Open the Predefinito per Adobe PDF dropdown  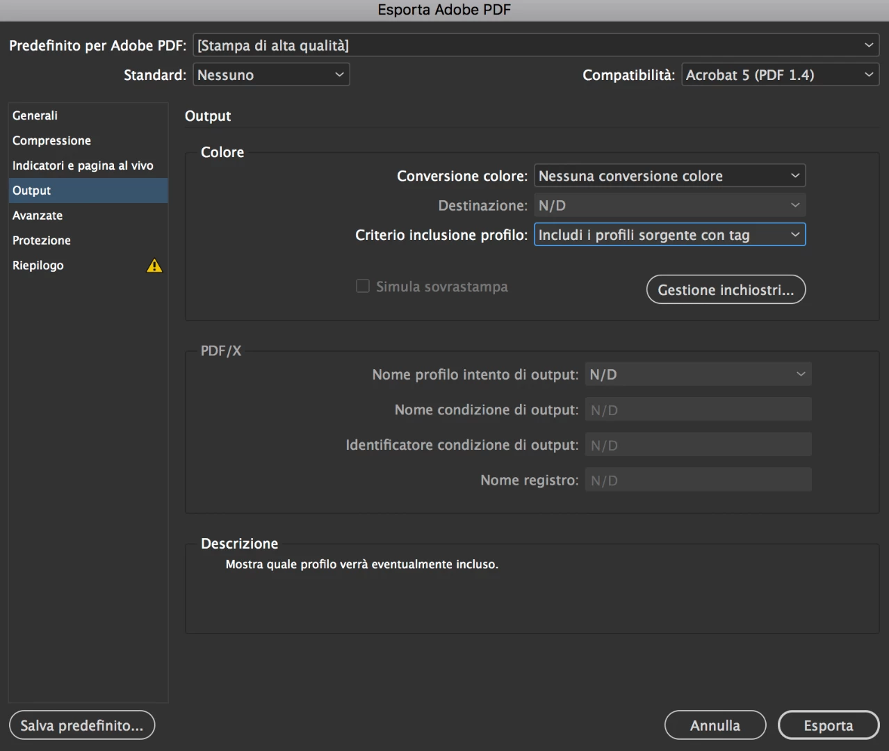(x=536, y=45)
